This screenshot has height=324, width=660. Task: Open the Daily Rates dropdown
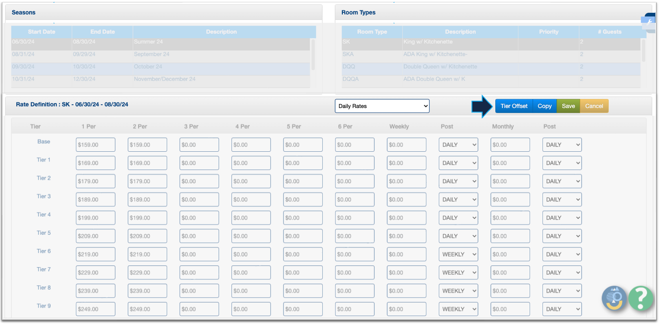[x=382, y=106]
